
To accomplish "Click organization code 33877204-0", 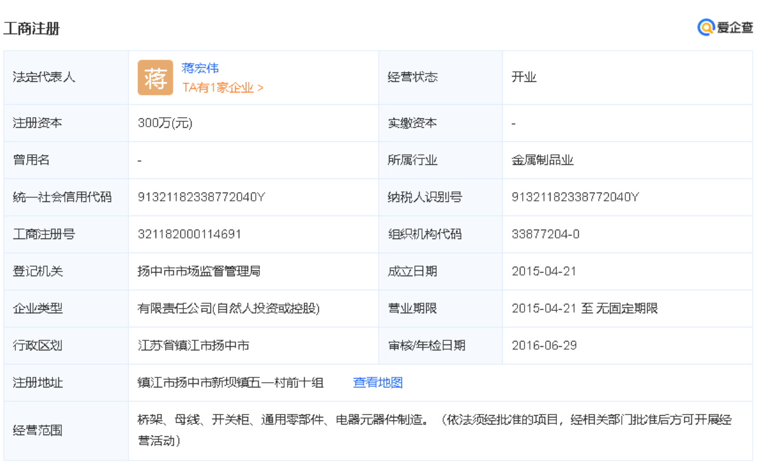I will [545, 234].
